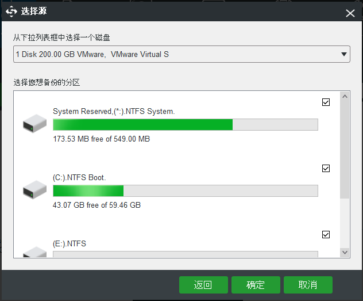Click the partition list scroll down arrow
The image size is (363, 301).
[x=345, y=252]
